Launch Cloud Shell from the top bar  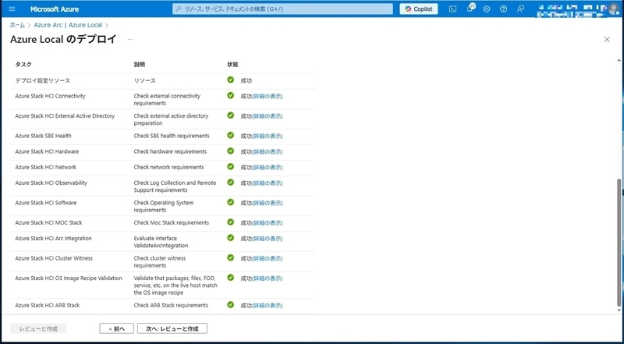click(452, 9)
